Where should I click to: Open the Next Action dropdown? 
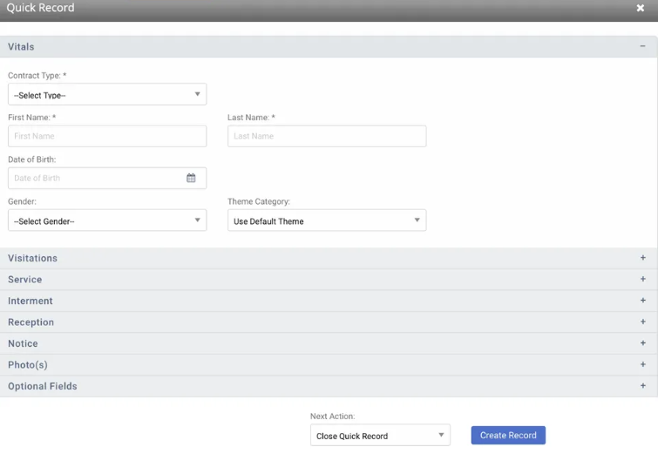click(x=380, y=436)
